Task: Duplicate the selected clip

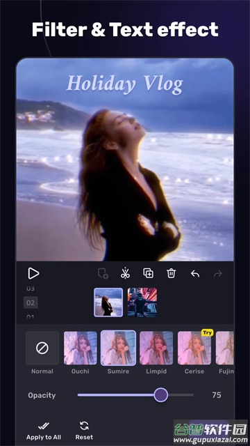Action: tap(148, 273)
